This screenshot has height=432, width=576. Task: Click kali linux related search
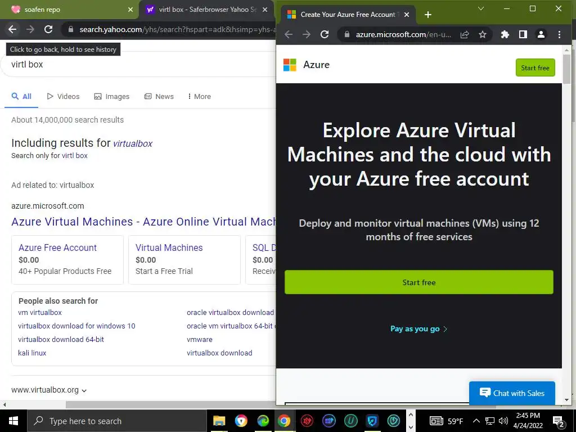32,353
